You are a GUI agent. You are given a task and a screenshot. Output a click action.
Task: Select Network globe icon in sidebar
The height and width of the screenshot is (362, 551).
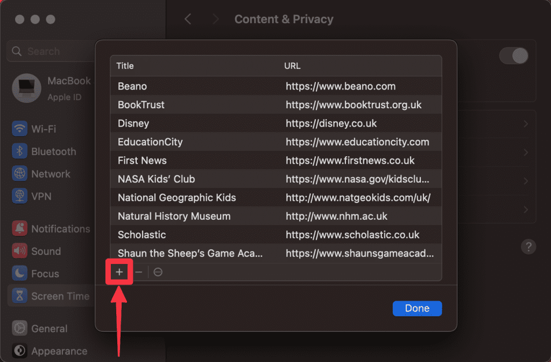pos(20,174)
